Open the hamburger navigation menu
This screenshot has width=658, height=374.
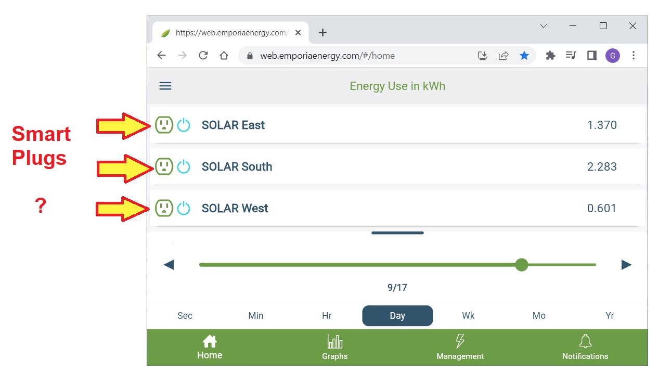[x=165, y=86]
